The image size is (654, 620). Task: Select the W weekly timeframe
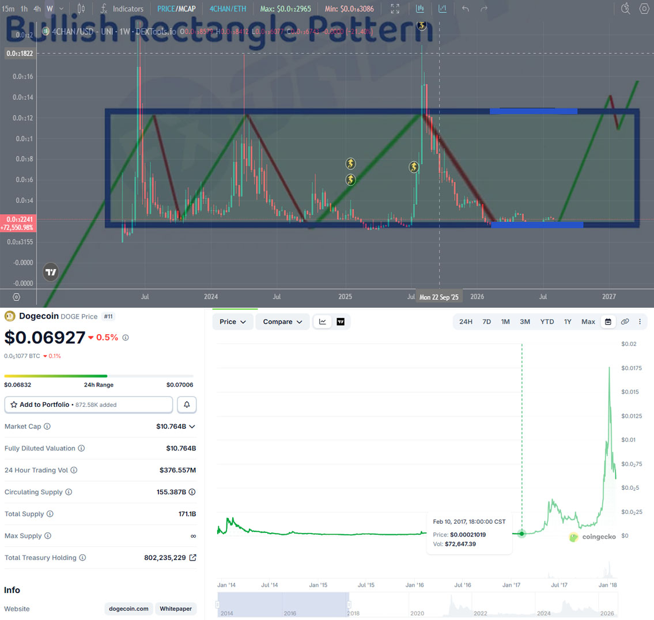click(x=50, y=9)
